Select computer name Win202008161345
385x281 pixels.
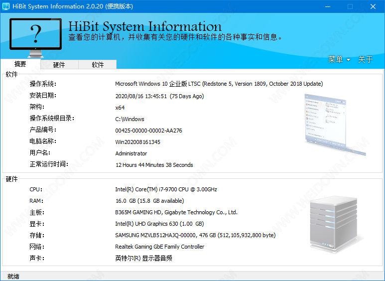pos(138,142)
